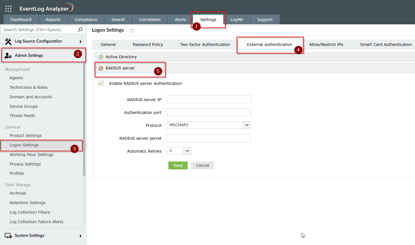The height and width of the screenshot is (245, 415).
Task: Click the green Save button
Action: pos(178,165)
